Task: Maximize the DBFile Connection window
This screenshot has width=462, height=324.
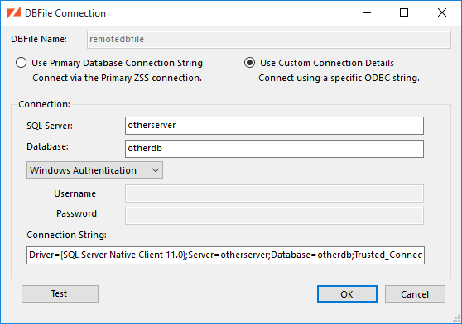Action: coord(404,12)
